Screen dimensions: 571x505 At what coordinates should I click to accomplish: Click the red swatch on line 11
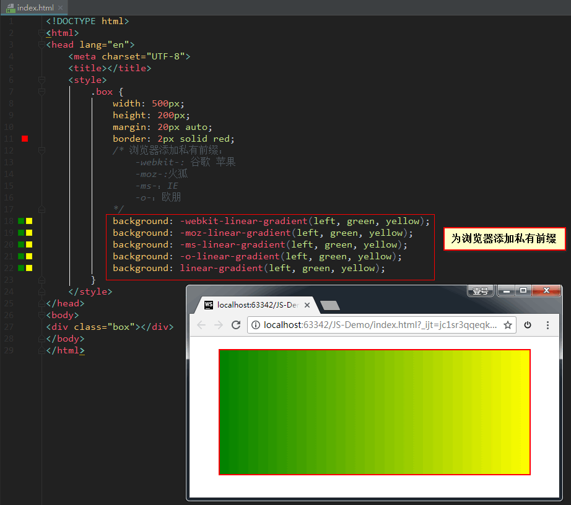(25, 139)
